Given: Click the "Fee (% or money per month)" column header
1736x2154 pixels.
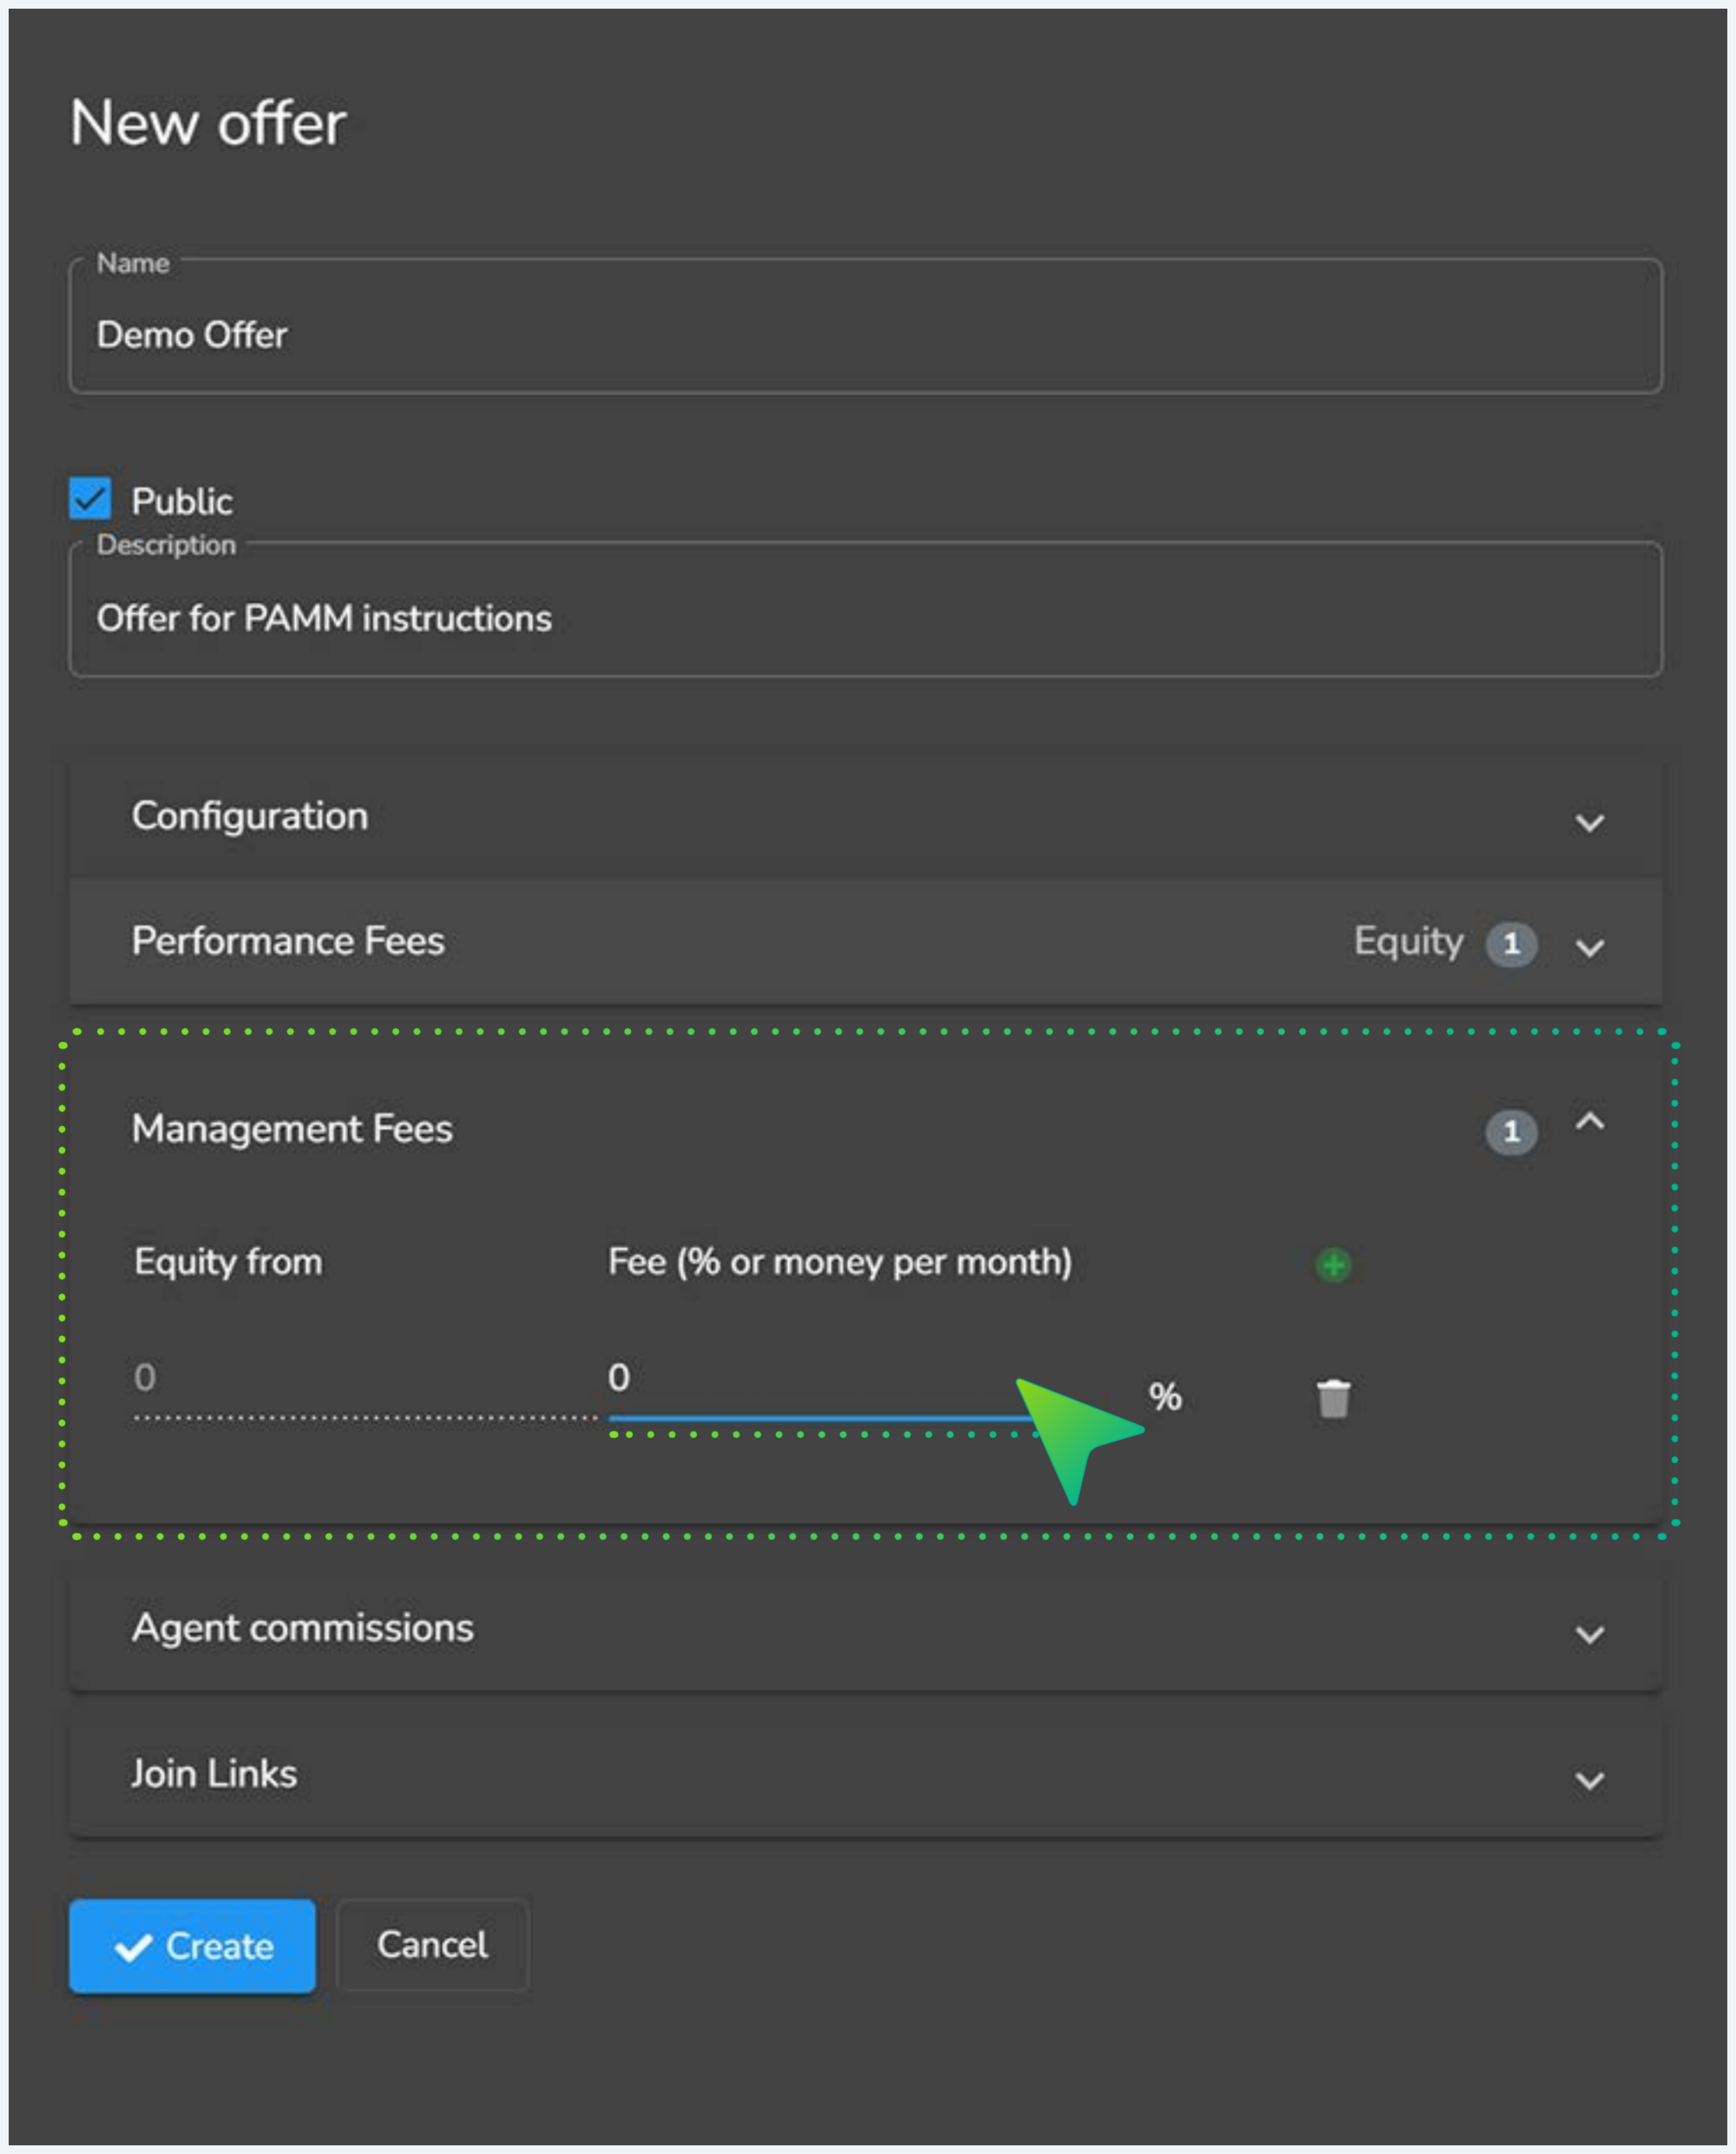Looking at the screenshot, I should click(840, 1263).
